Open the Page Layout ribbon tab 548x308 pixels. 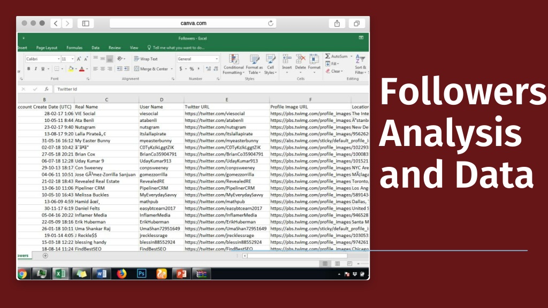(47, 48)
